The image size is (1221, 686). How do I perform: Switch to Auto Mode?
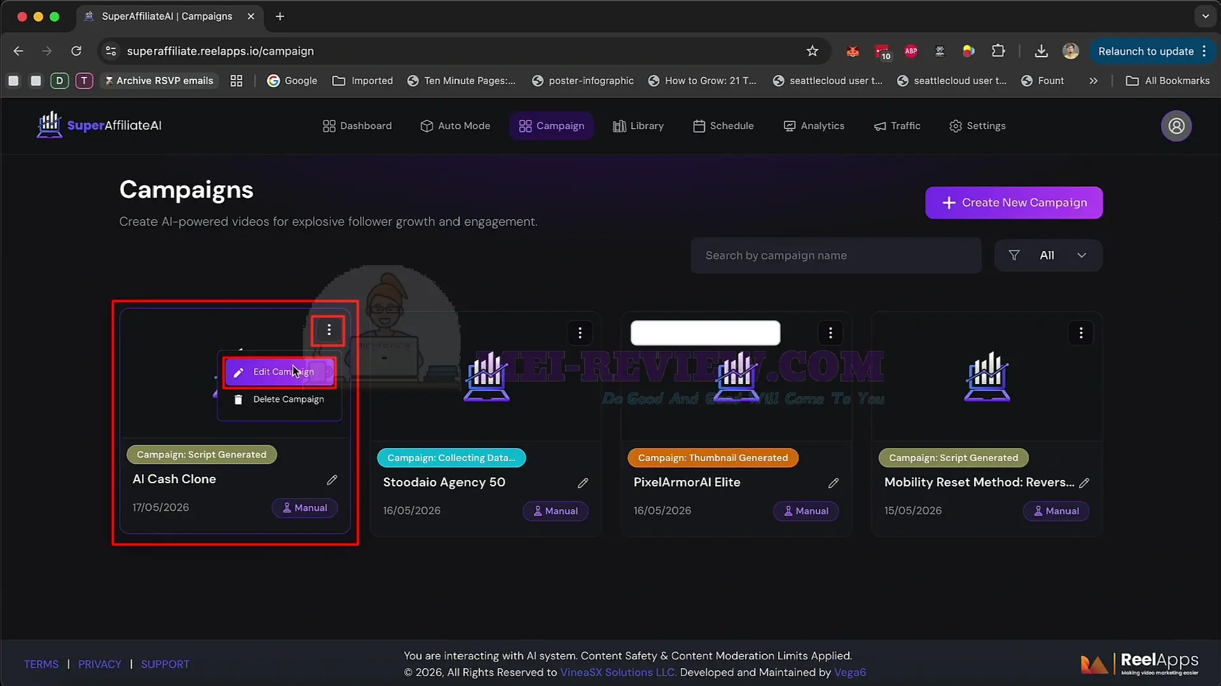coord(456,126)
